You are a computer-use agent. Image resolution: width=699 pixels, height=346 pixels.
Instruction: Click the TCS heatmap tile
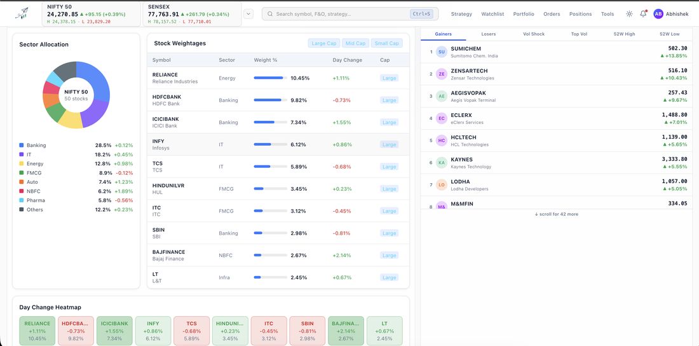coord(192,331)
